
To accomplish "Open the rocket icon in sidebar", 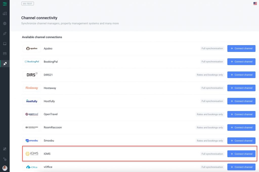I will (x=5, y=34).
